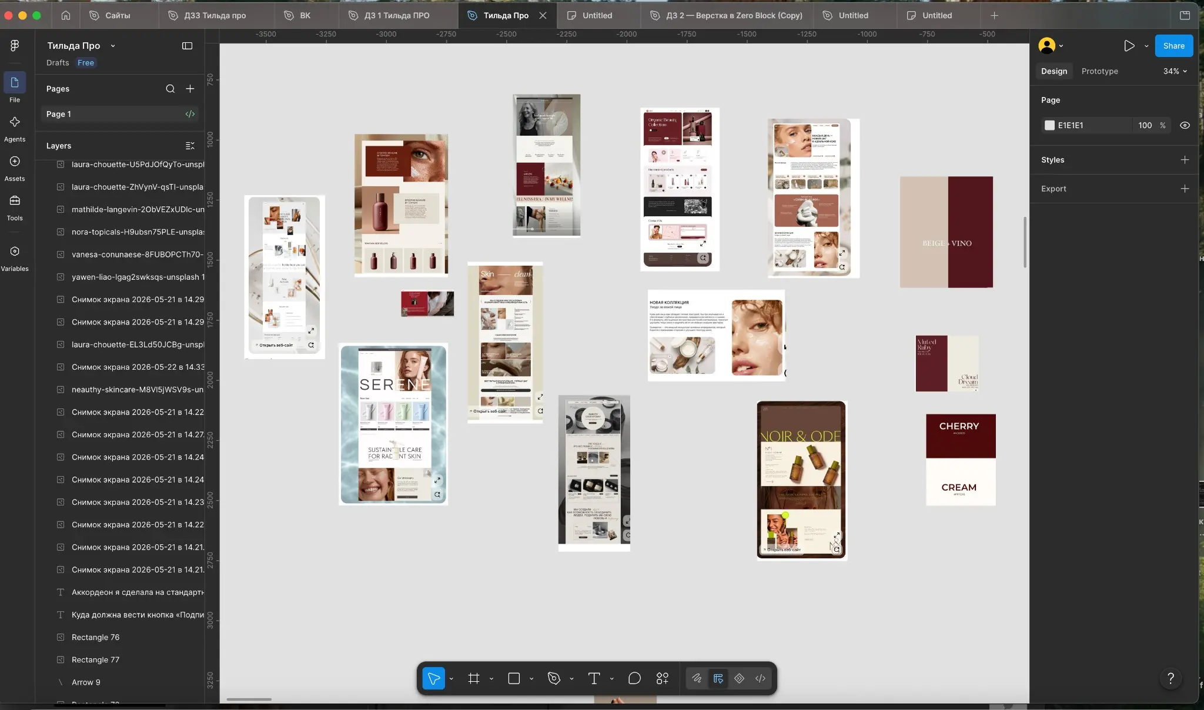Select the Comment tool
Screen dimensions: 1204x710
634,678
